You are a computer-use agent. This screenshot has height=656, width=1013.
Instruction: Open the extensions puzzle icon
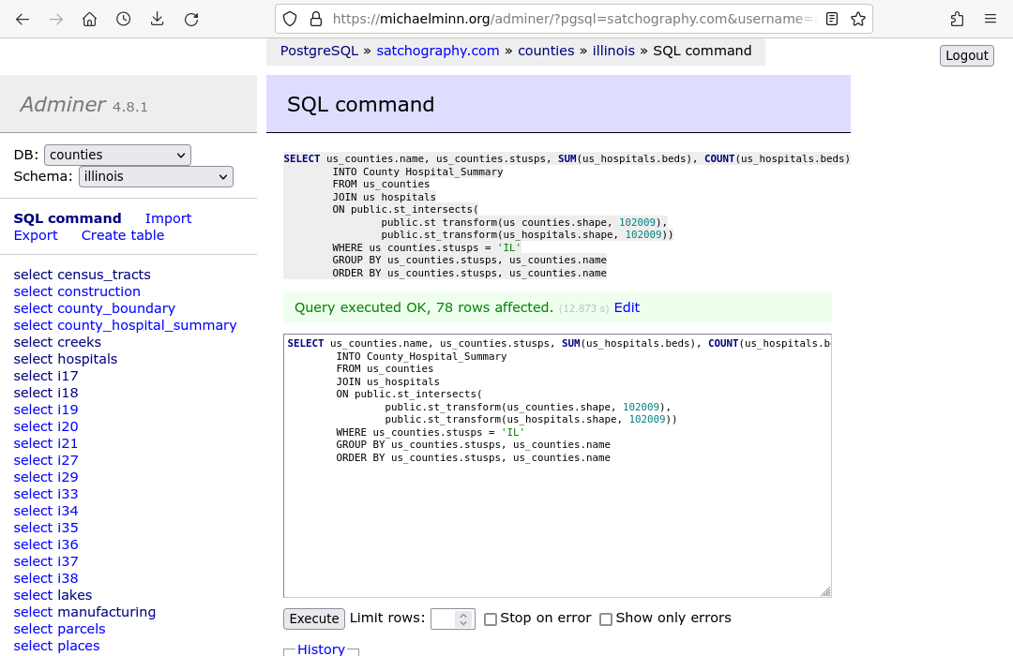[957, 19]
